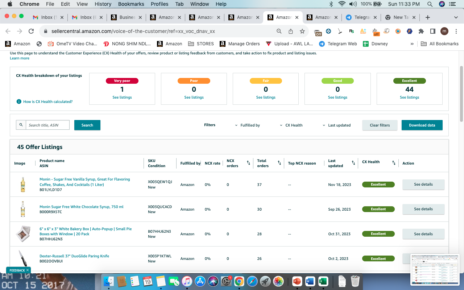Launch Siri from the Dock
This screenshot has height=290, width=464.
point(213,281)
